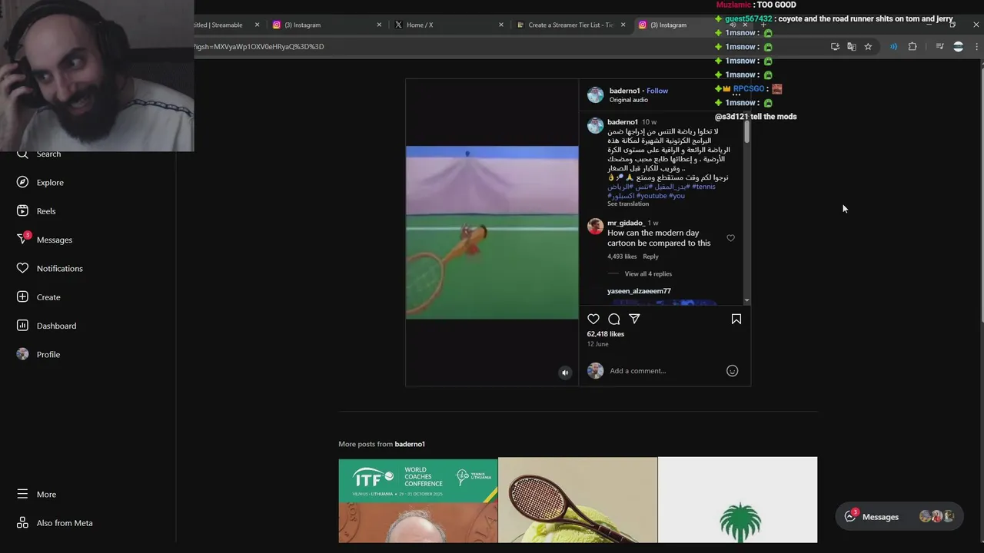Click See translation under caption
The image size is (984, 553).
(x=628, y=204)
